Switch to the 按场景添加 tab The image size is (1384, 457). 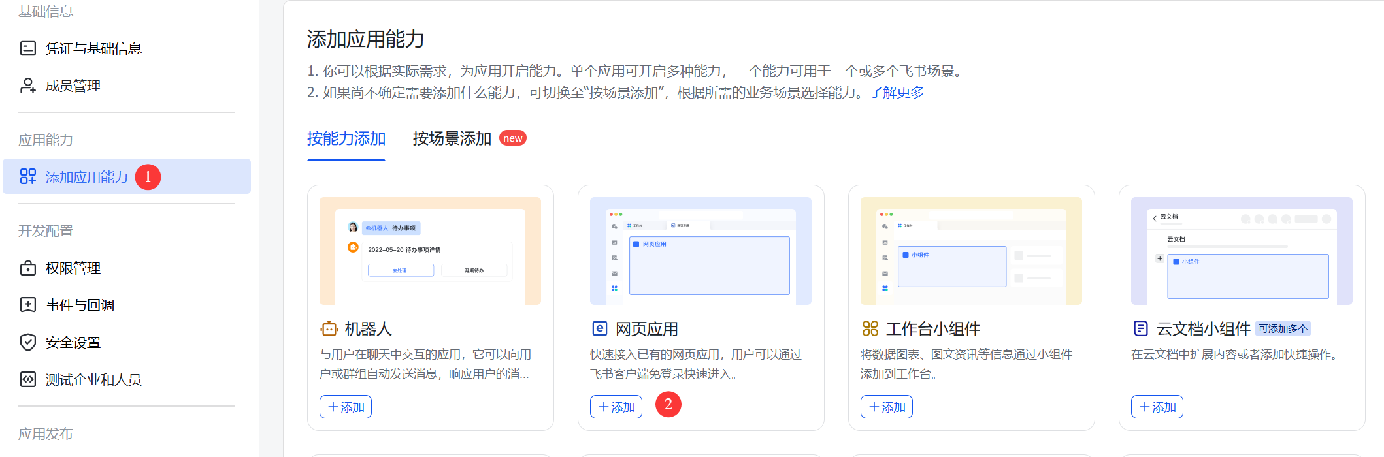coord(452,138)
